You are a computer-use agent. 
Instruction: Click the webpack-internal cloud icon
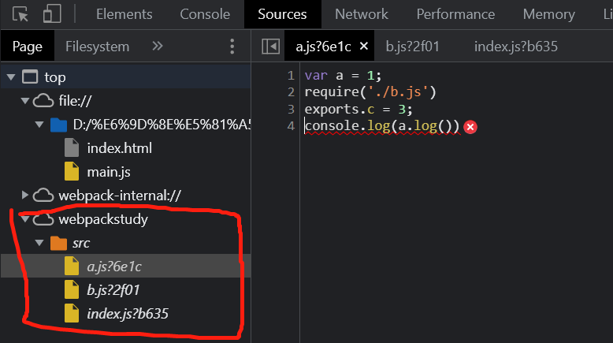(44, 195)
